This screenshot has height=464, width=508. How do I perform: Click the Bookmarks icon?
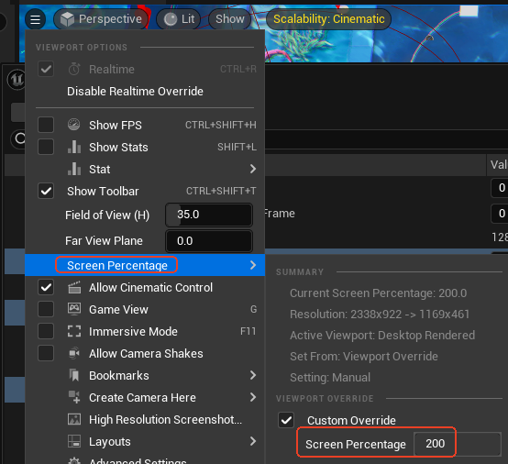74,375
